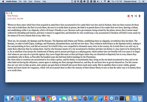Open the Window menu
The image size is (147, 102).
tap(37, 1)
